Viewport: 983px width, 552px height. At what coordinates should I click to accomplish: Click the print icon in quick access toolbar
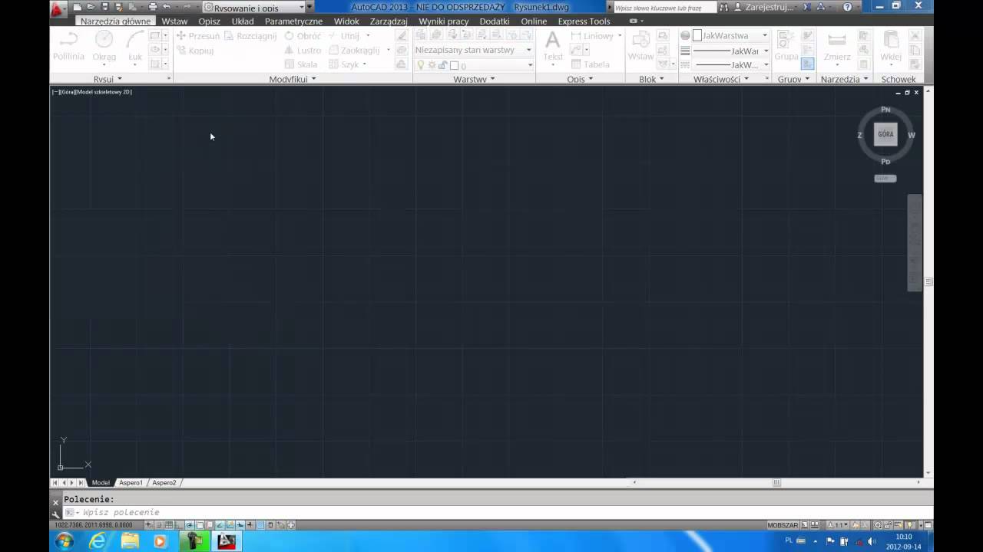click(153, 7)
